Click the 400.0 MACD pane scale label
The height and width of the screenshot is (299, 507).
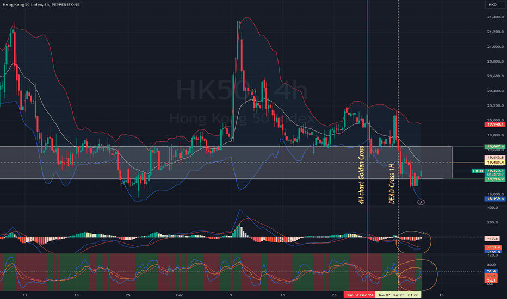point(492,208)
